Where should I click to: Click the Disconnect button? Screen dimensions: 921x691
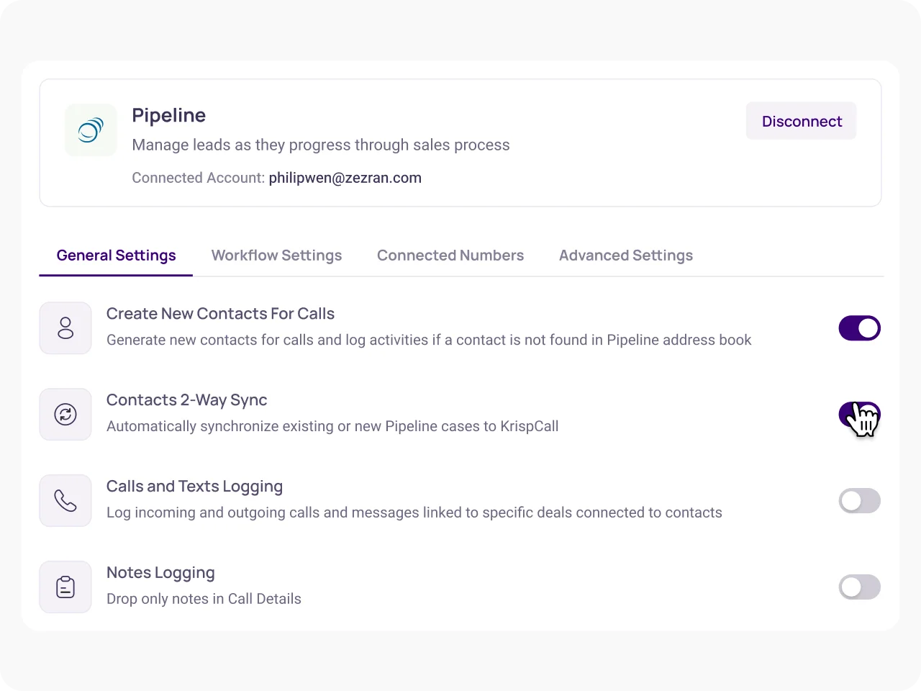tap(802, 121)
